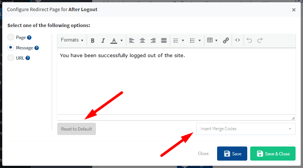
Task: Open text color picker arrow
Action: coord(122,40)
